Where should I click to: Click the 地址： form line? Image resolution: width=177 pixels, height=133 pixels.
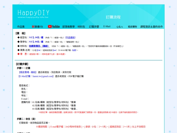[24, 96]
